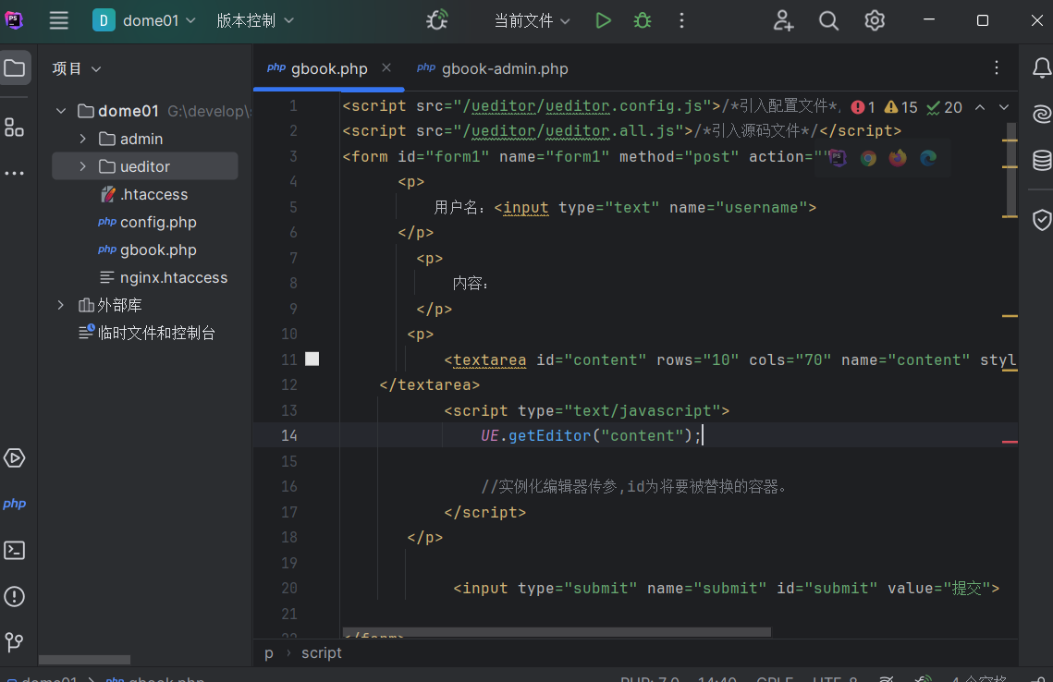Open Search Everywhere magnifier
Viewport: 1053px width, 682px height.
(x=828, y=20)
